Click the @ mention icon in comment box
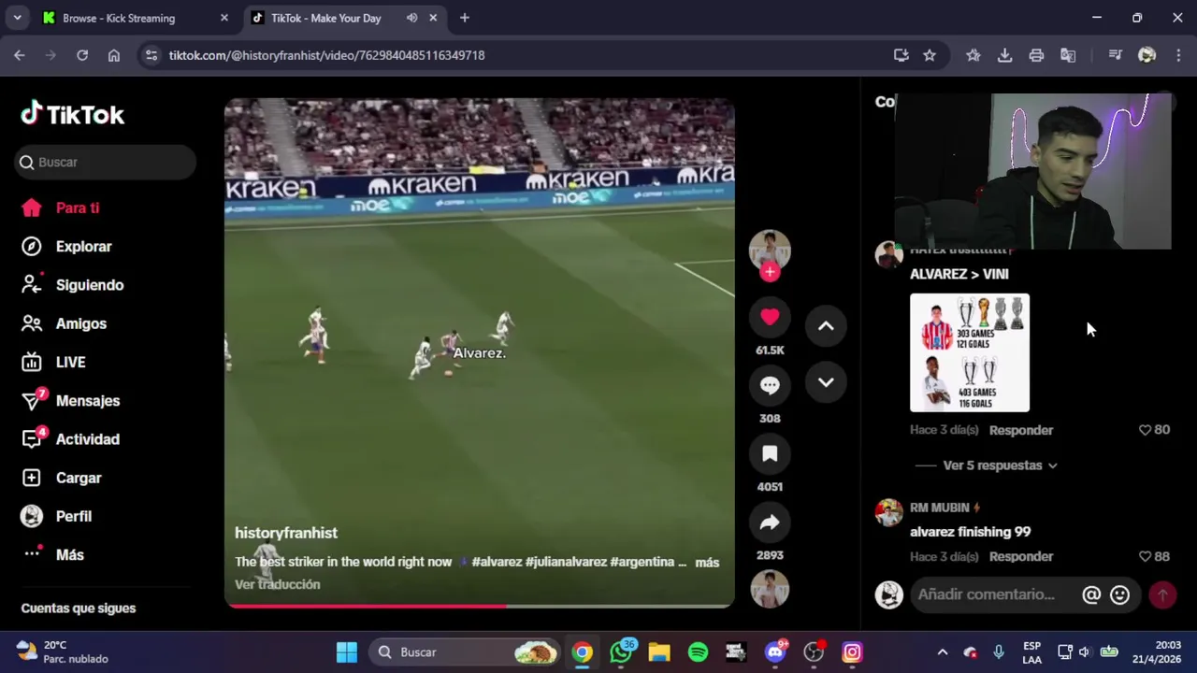This screenshot has width=1197, height=673. 1091,594
